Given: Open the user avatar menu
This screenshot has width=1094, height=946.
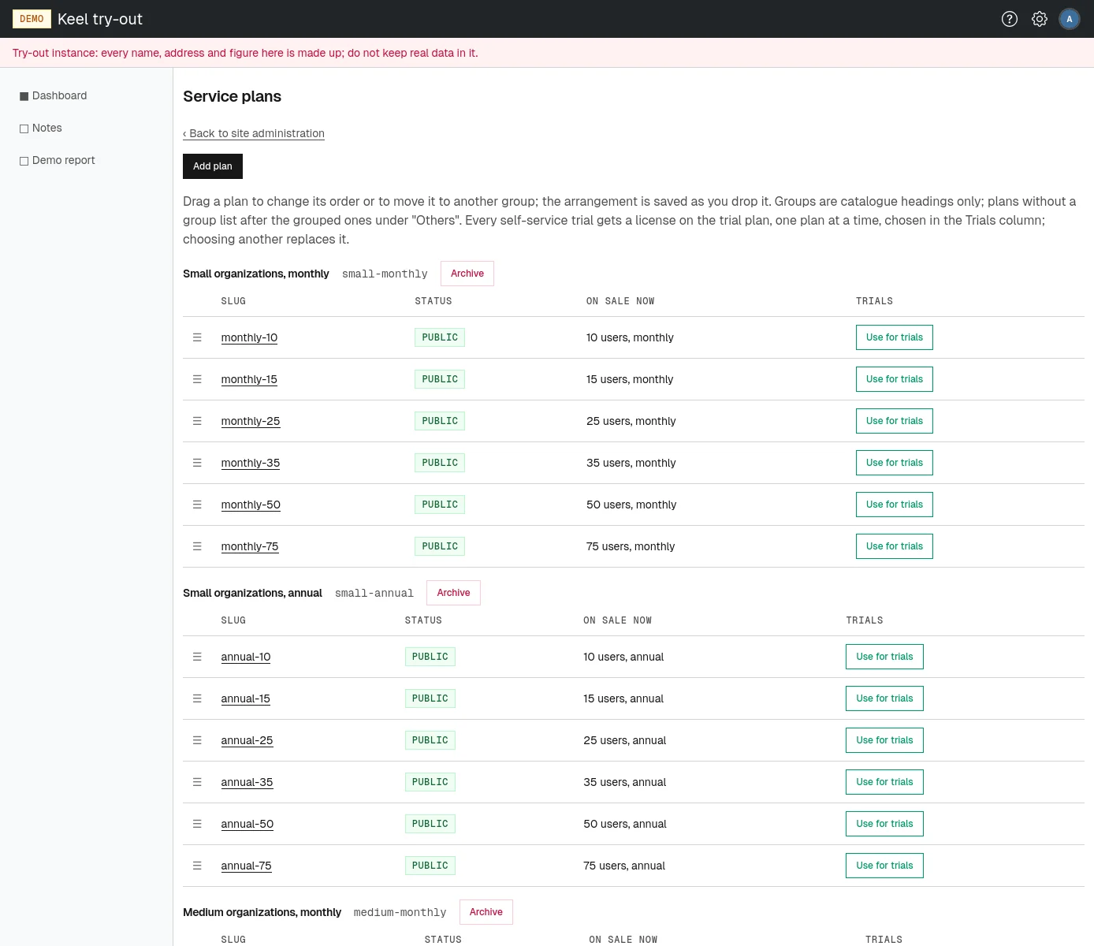Looking at the screenshot, I should 1070,19.
